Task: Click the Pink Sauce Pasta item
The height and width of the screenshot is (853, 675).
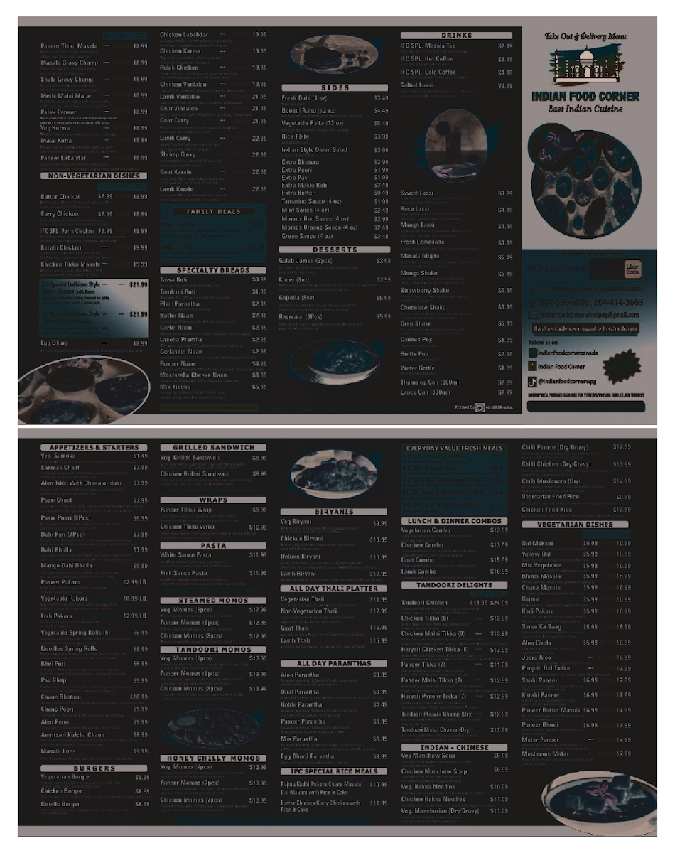Action: [185, 573]
